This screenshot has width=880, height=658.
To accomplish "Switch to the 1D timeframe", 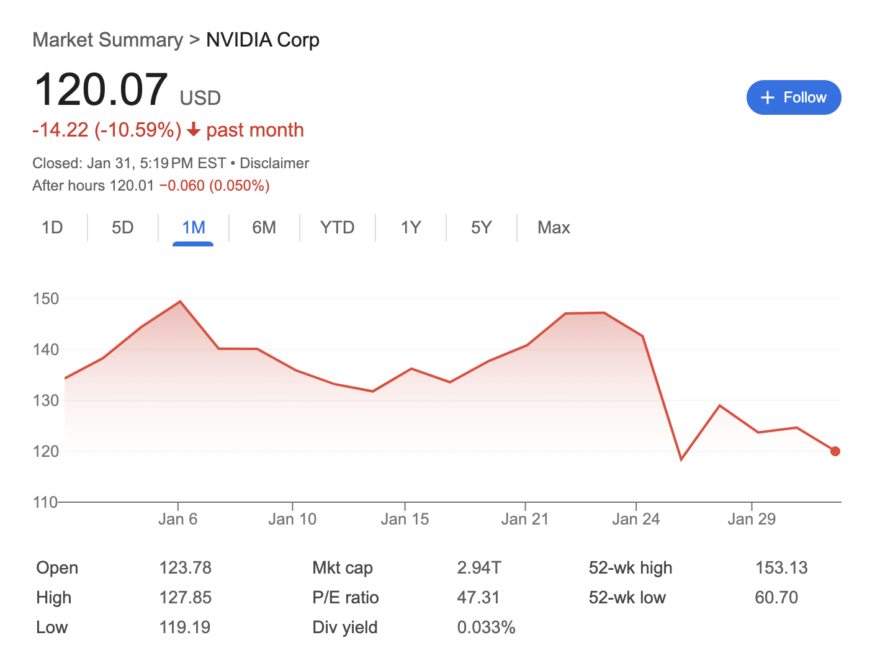I will click(x=53, y=227).
